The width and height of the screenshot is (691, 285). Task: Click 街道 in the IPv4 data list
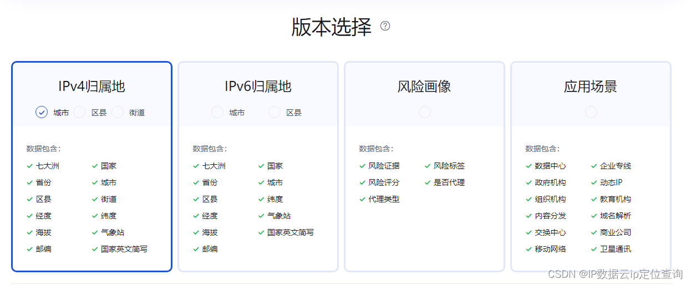(109, 199)
